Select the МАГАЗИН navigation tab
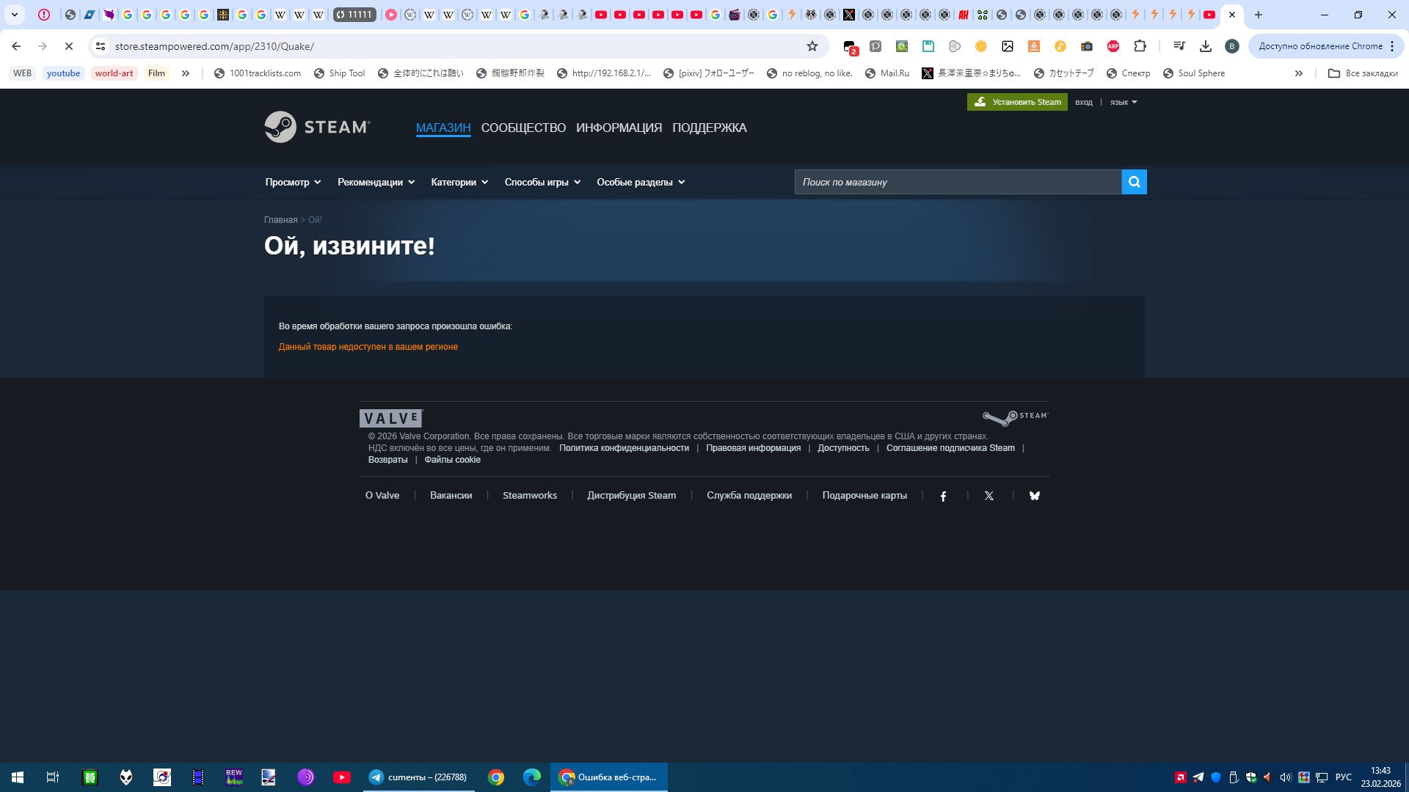The width and height of the screenshot is (1409, 792). tap(443, 128)
